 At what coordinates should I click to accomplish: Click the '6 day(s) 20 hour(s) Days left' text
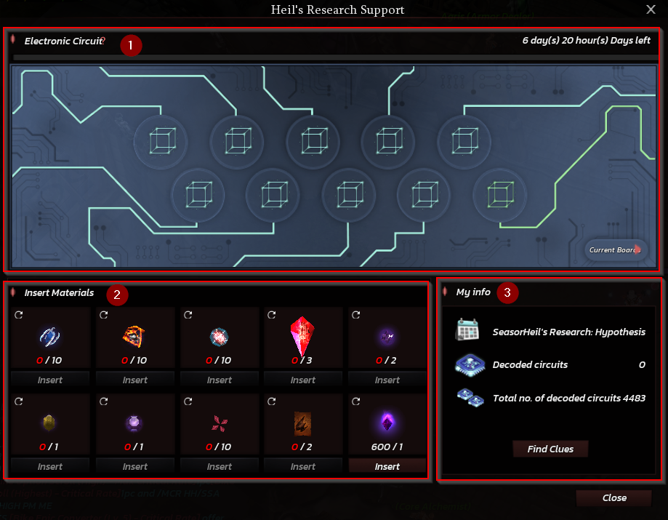586,41
